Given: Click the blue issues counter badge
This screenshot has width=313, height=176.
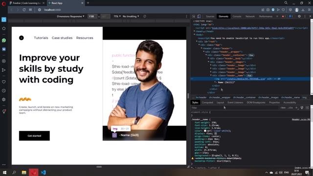Looking at the screenshot, I should [x=291, y=16].
